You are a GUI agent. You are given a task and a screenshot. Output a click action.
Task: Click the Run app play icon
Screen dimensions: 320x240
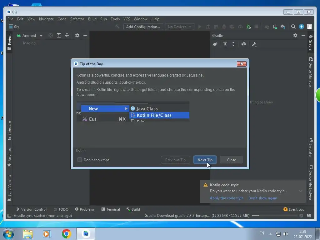200,27
